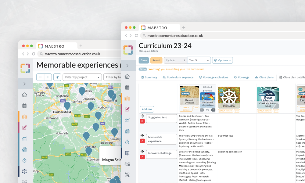Open the Options dropdown menu
This screenshot has height=183, width=305.
[x=222, y=60]
